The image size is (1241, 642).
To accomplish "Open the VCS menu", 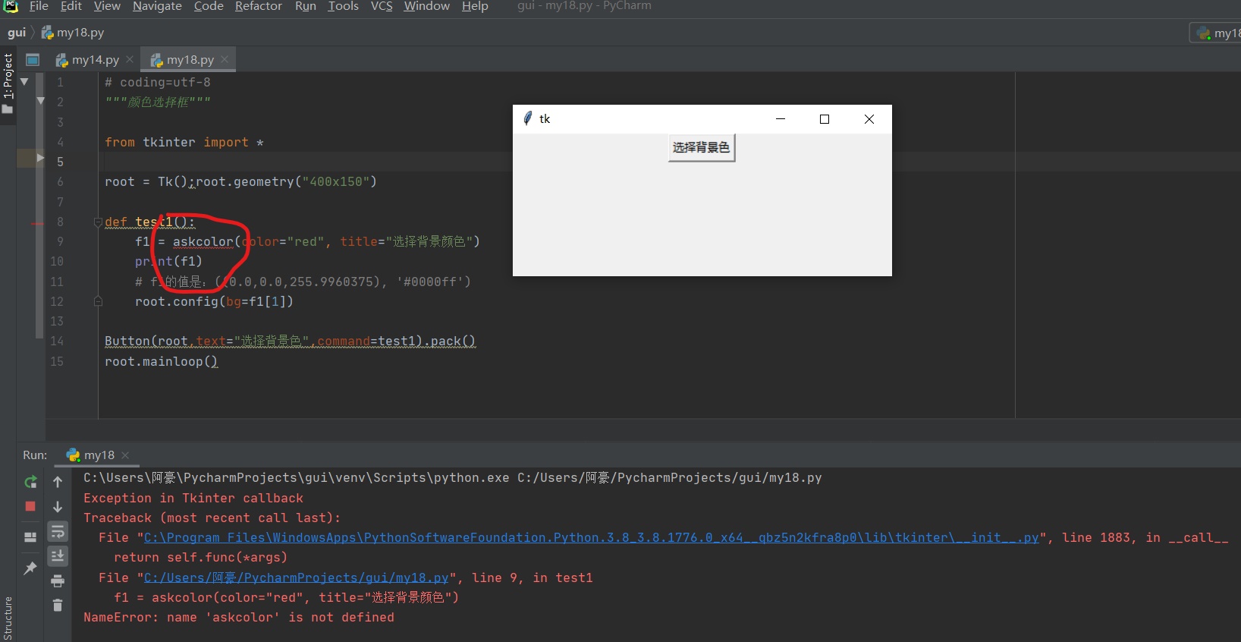I will [382, 6].
